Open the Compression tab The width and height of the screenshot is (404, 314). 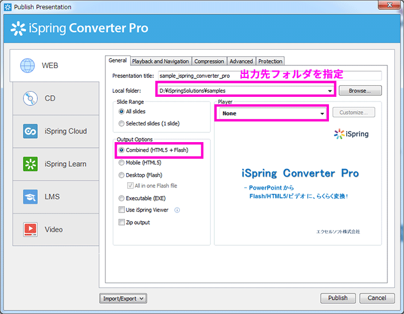[209, 61]
